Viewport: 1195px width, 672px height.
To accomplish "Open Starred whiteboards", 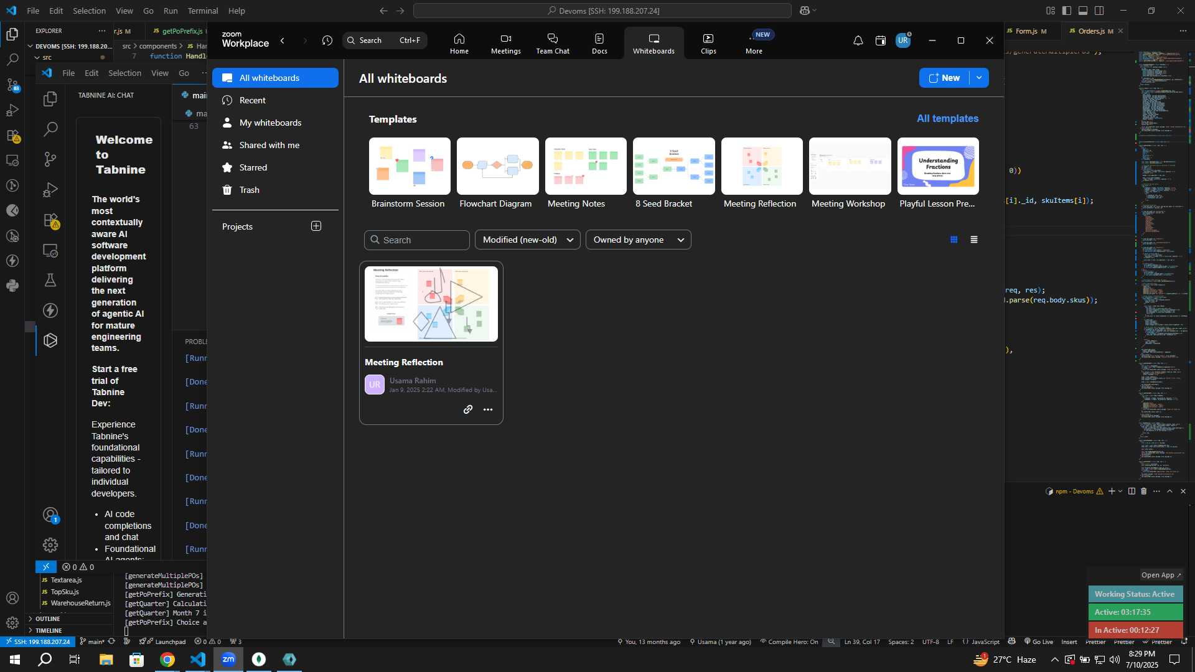I will point(275,167).
